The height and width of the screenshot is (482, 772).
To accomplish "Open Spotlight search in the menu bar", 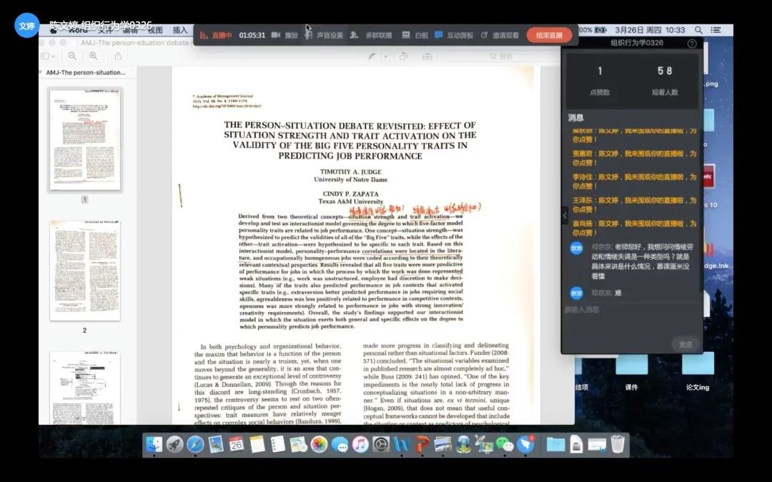I will click(x=698, y=30).
